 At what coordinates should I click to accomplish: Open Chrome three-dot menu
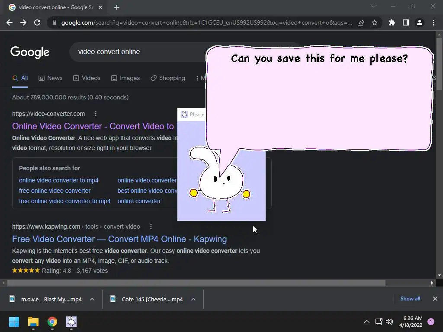(x=433, y=22)
